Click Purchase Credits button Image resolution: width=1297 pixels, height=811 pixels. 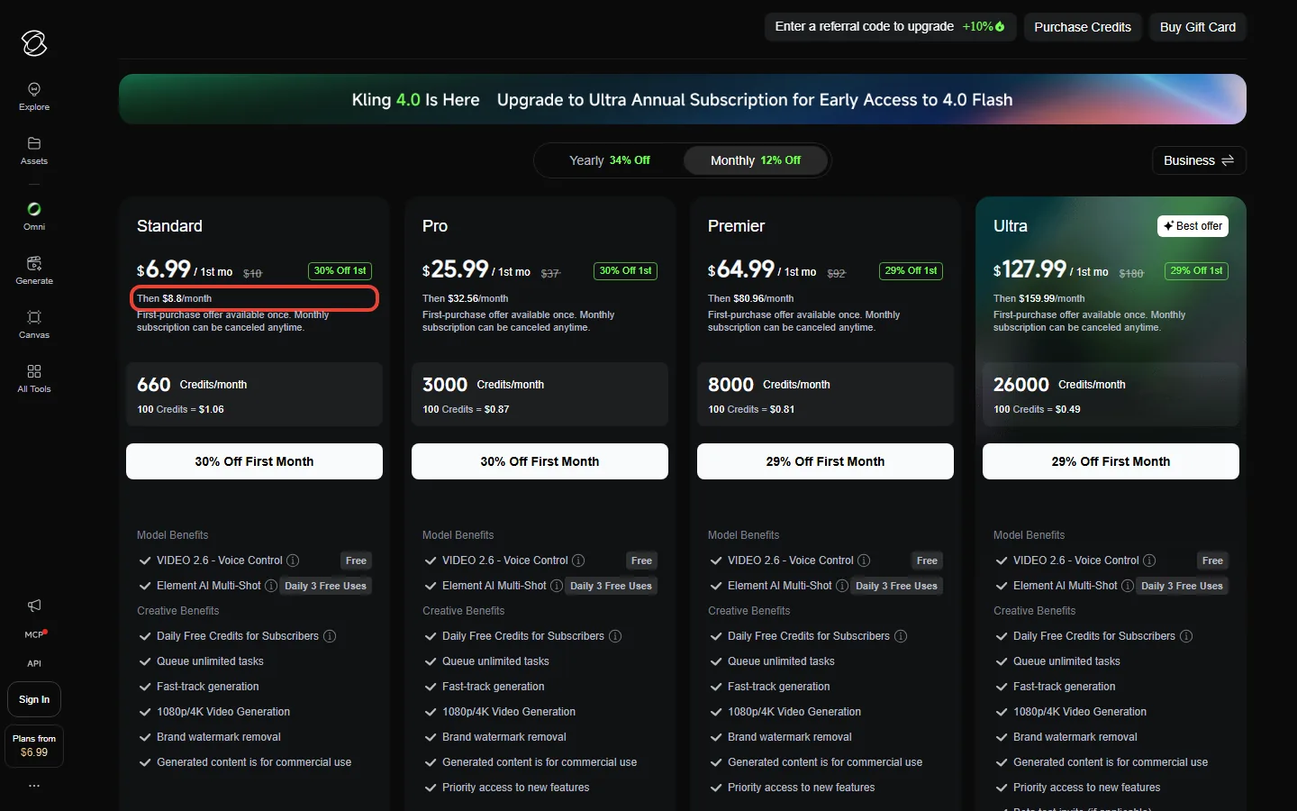point(1083,27)
